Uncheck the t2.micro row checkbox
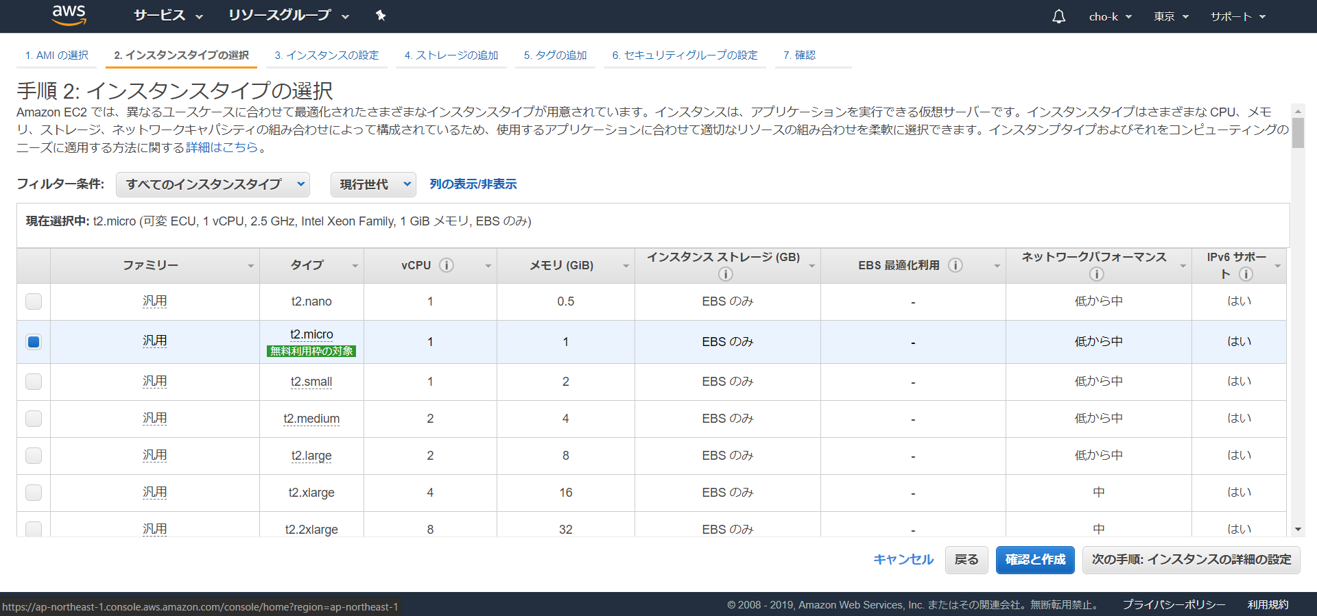This screenshot has width=1317, height=616. 34,341
